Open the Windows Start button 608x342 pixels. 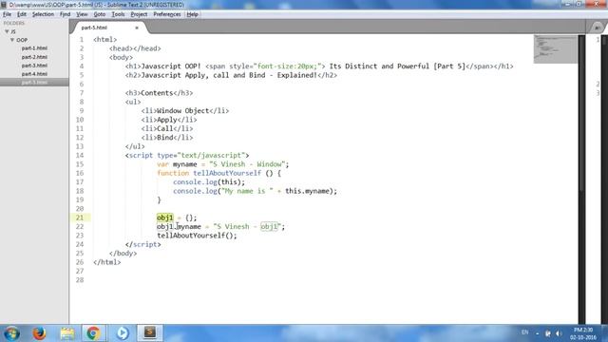[11, 333]
